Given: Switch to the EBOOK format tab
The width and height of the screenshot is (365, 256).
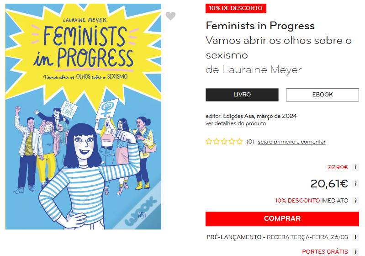Looking at the screenshot, I should pos(322,95).
